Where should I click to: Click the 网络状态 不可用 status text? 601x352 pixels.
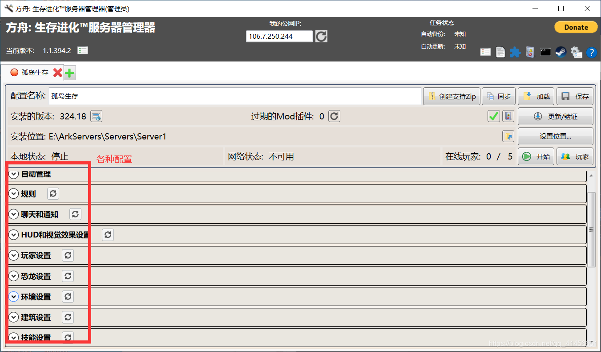click(x=261, y=156)
